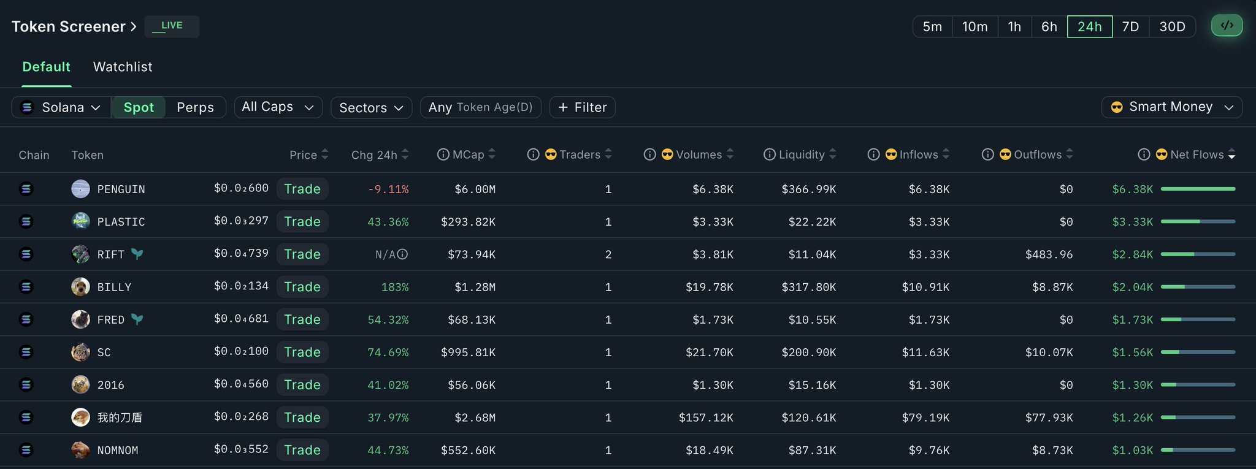Switch to the Watchlist tab
The width and height of the screenshot is (1256, 469).
click(x=123, y=67)
